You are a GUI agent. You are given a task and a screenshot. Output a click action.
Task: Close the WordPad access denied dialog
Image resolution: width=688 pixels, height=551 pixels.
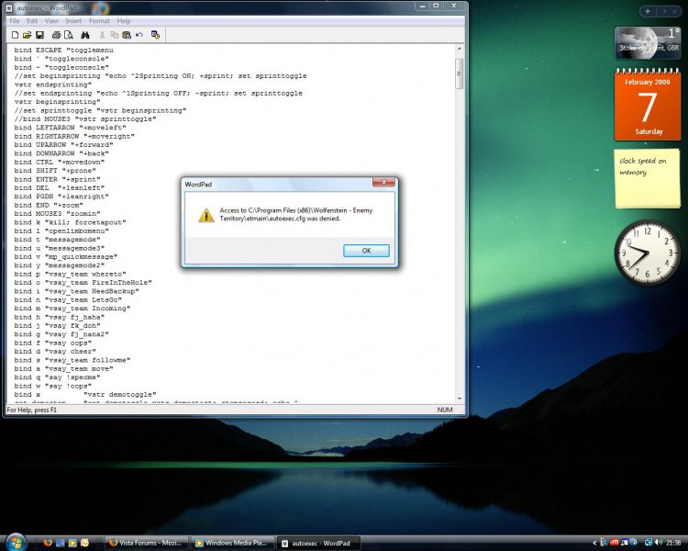pyautogui.click(x=383, y=182)
